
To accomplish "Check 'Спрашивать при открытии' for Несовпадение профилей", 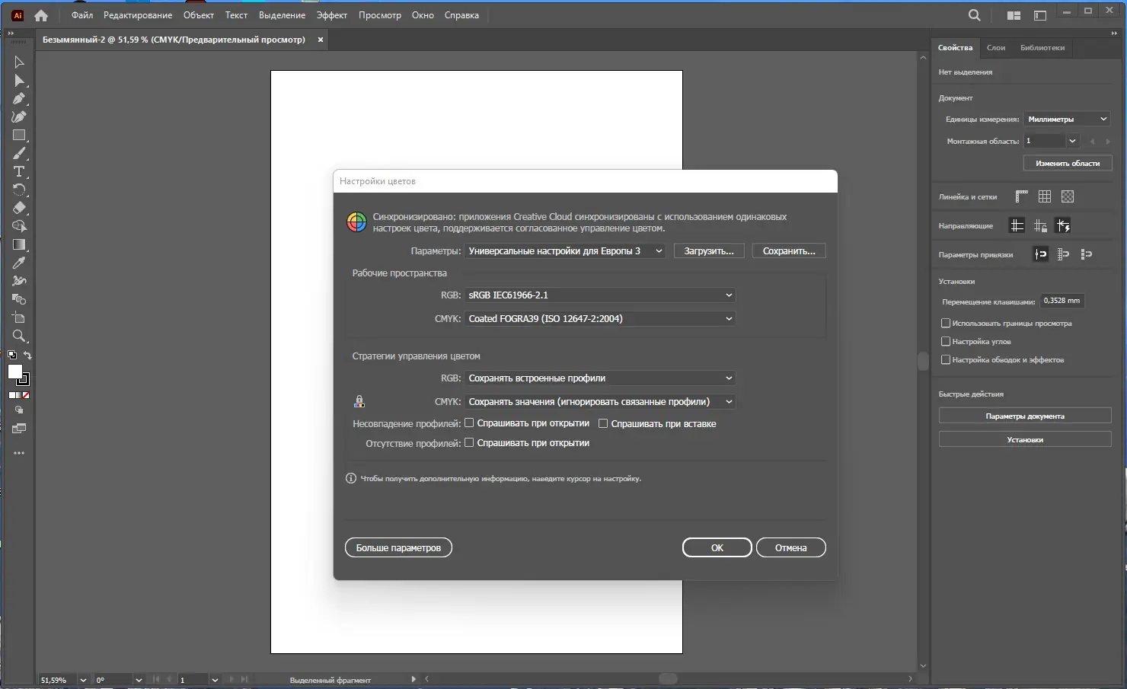I will (x=470, y=423).
